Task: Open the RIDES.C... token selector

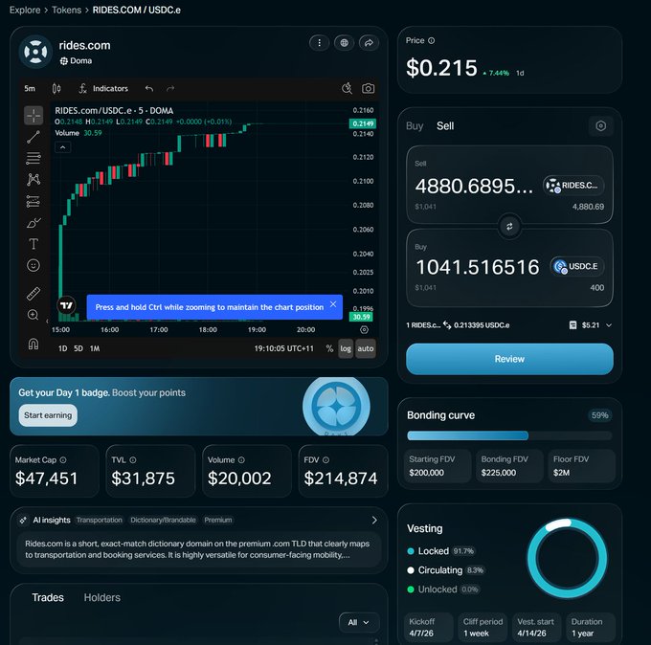Action: (x=573, y=185)
